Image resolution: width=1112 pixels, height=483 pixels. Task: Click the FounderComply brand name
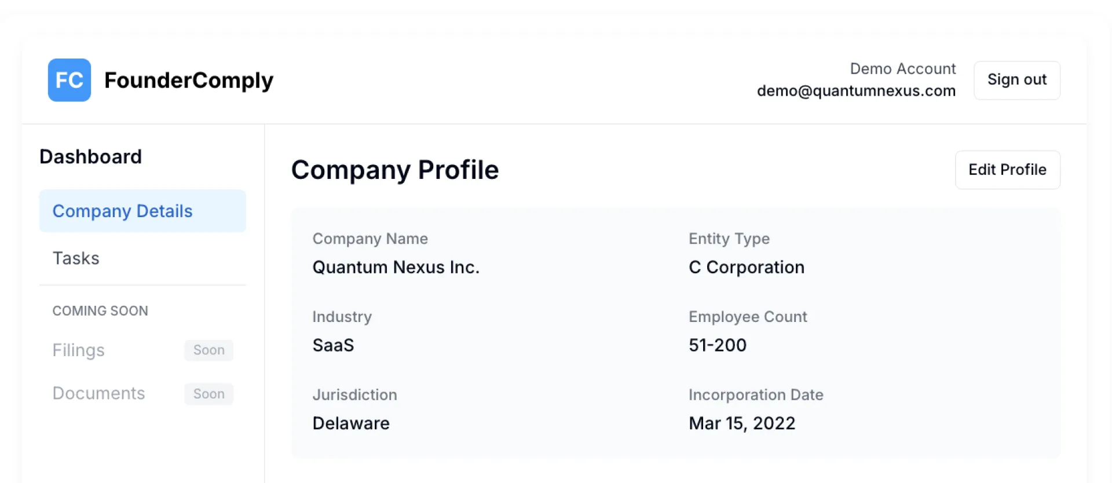tap(188, 80)
